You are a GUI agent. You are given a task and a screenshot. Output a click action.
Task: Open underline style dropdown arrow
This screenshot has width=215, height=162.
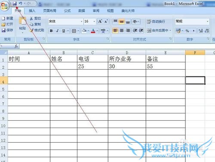point(68,31)
